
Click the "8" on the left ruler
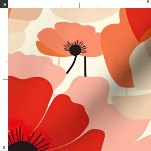(4, 147)
